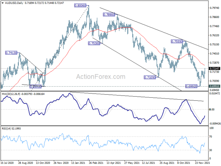Click the 26 Feb 2021 date label
This screenshot has width=221, height=166.
coord(96,163)
